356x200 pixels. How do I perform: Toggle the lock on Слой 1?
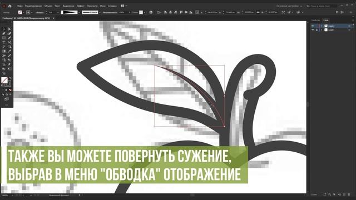coord(317,29)
